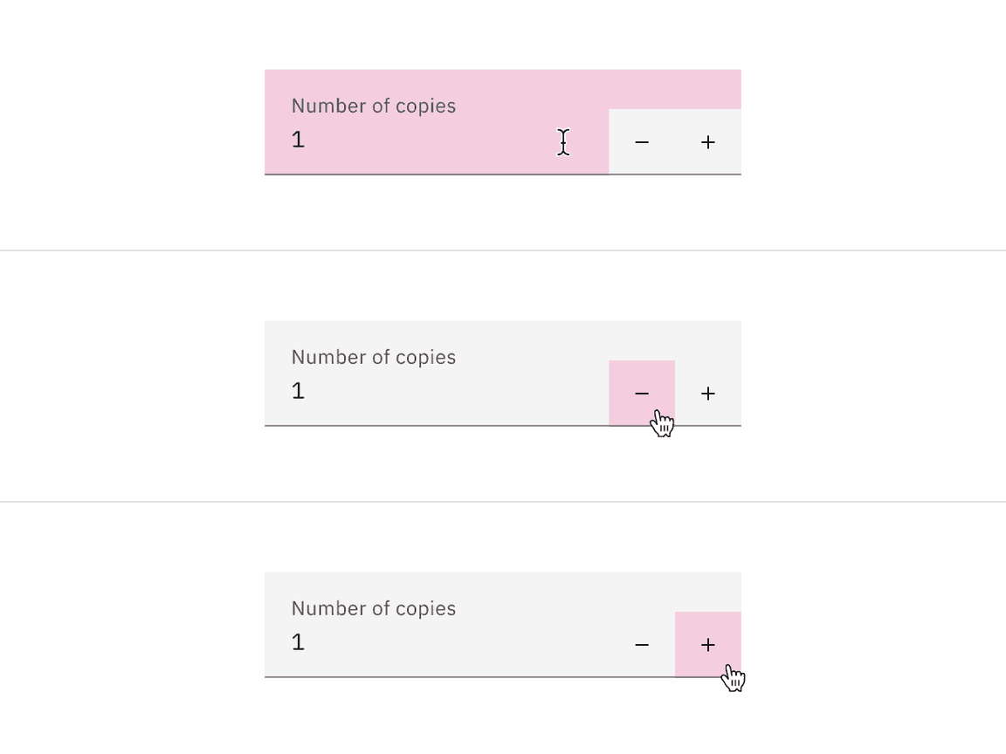Increment the bottom Number of copies field

[707, 644]
